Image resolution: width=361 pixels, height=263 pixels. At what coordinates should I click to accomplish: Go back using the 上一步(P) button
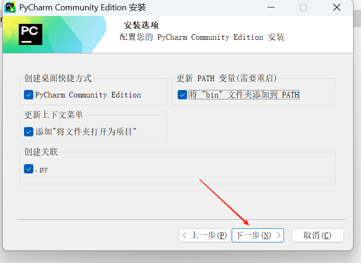pyautogui.click(x=205, y=235)
